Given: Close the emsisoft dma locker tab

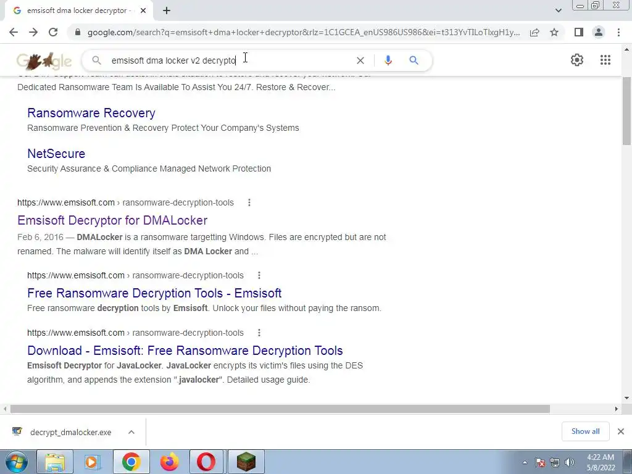Looking at the screenshot, I should point(143,11).
